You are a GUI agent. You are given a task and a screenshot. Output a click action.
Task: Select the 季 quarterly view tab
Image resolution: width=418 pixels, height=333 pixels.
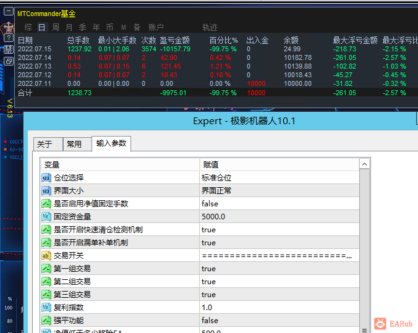click(82, 27)
